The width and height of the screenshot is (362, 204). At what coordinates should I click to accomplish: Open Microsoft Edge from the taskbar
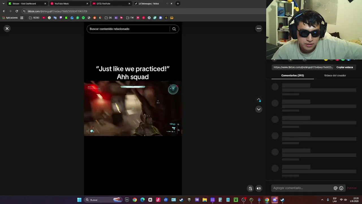(143, 200)
